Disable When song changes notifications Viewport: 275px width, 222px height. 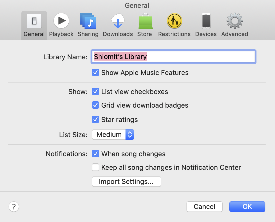point(95,154)
